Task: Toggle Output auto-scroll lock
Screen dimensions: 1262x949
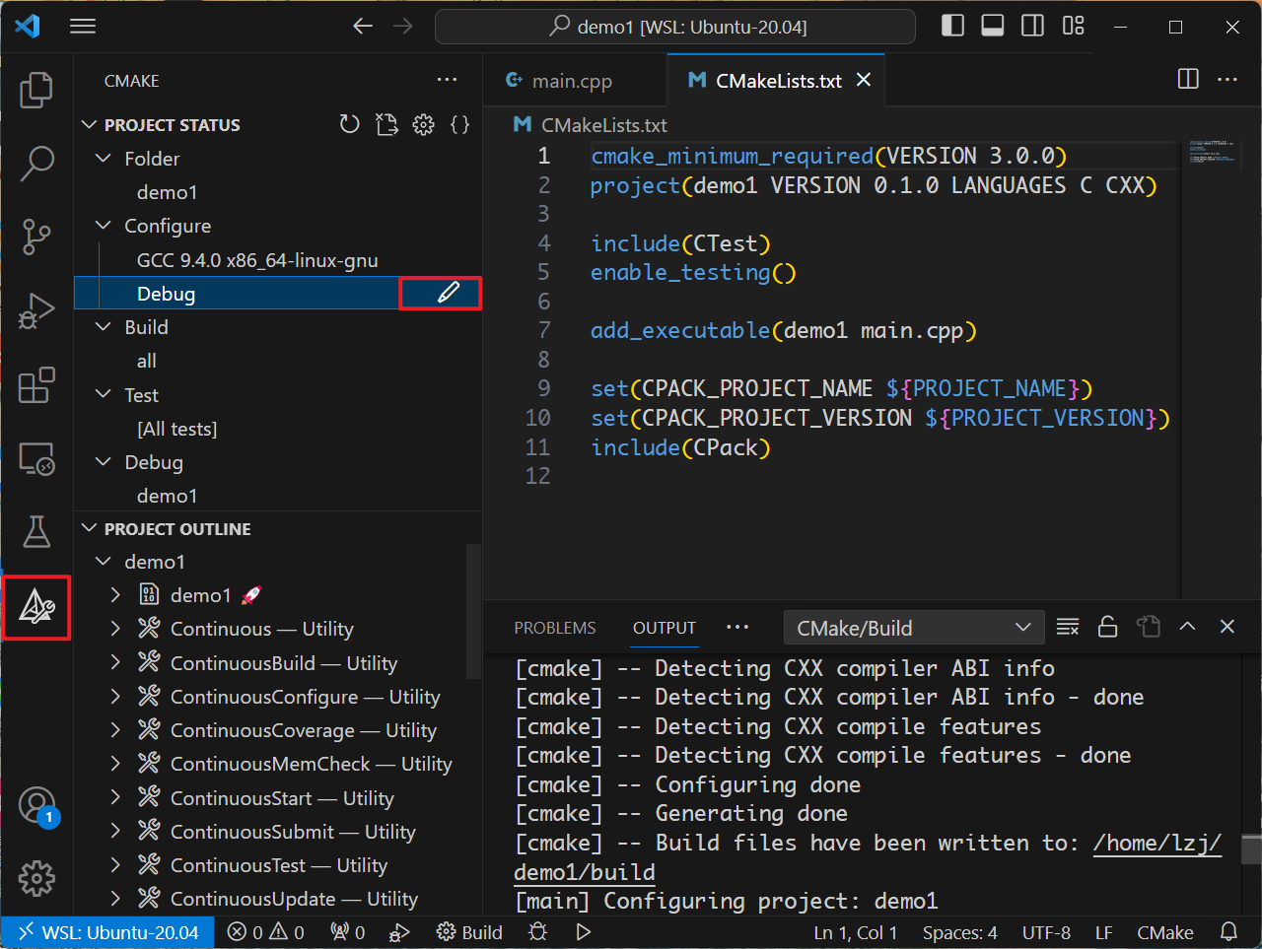Action: (1107, 627)
